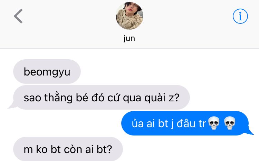
Task: Open the conversation info icon
Action: coord(240,16)
